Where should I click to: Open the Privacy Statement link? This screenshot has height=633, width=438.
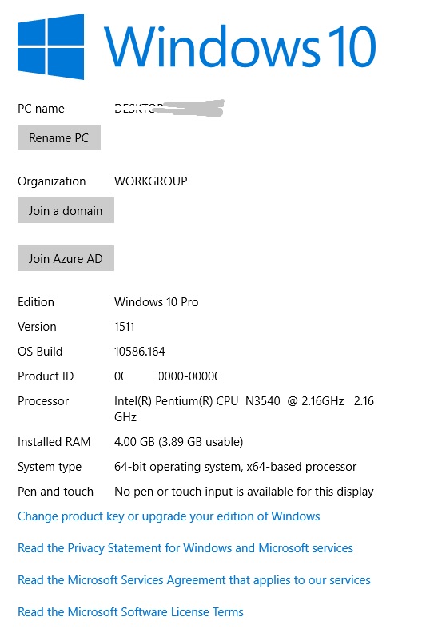point(185,548)
